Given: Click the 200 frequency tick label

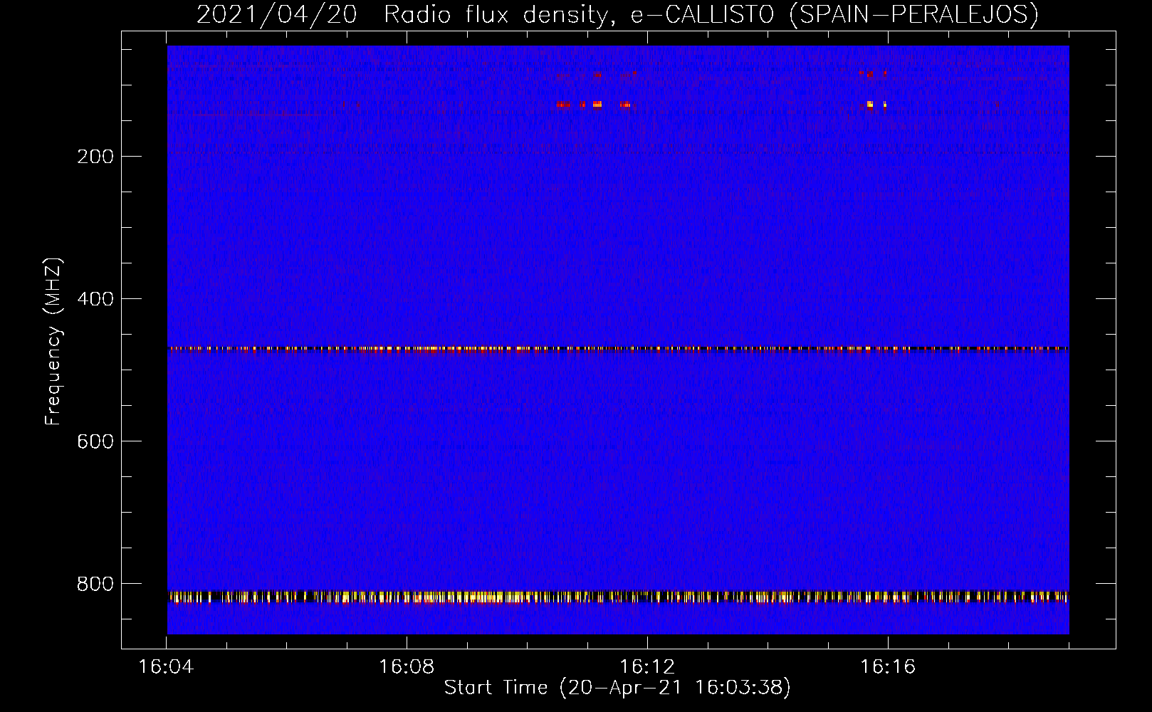Looking at the screenshot, I should [95, 157].
